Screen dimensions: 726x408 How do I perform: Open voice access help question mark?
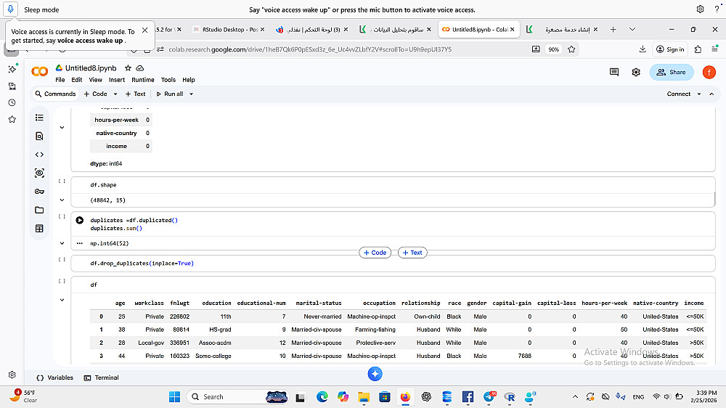point(717,9)
